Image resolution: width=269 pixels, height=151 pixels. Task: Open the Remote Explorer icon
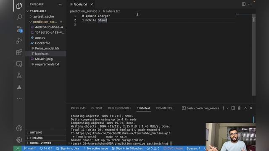[19, 64]
